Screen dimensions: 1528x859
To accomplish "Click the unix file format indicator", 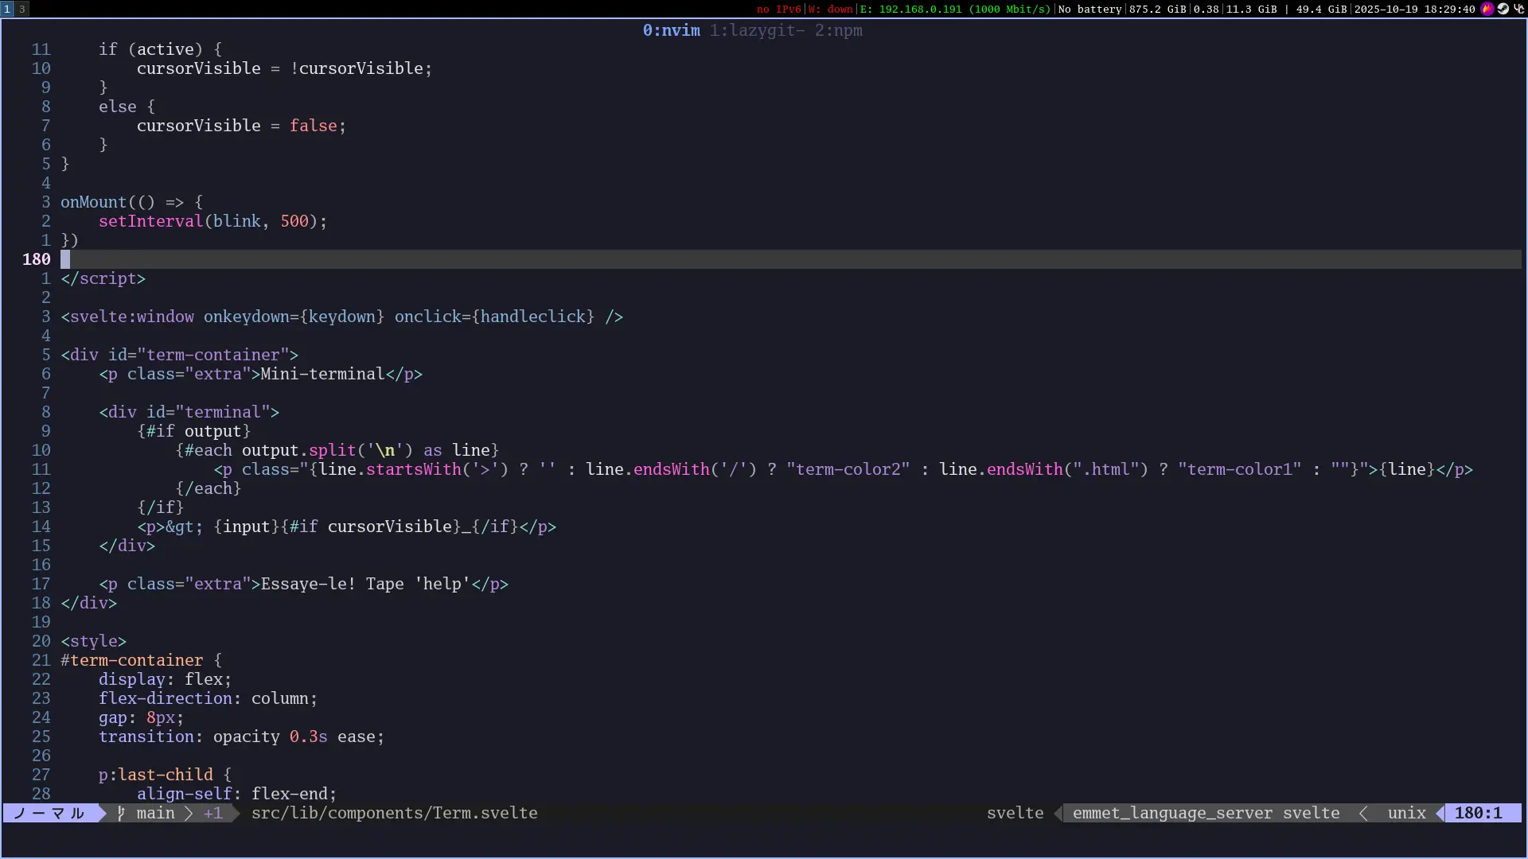I will pos(1406,813).
